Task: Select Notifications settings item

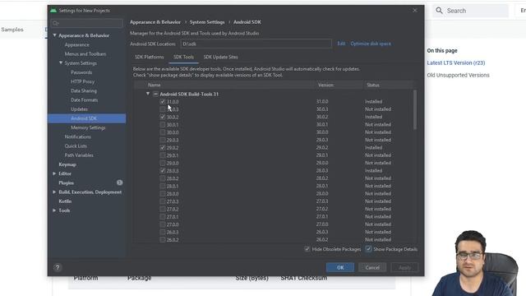Action: (x=77, y=136)
